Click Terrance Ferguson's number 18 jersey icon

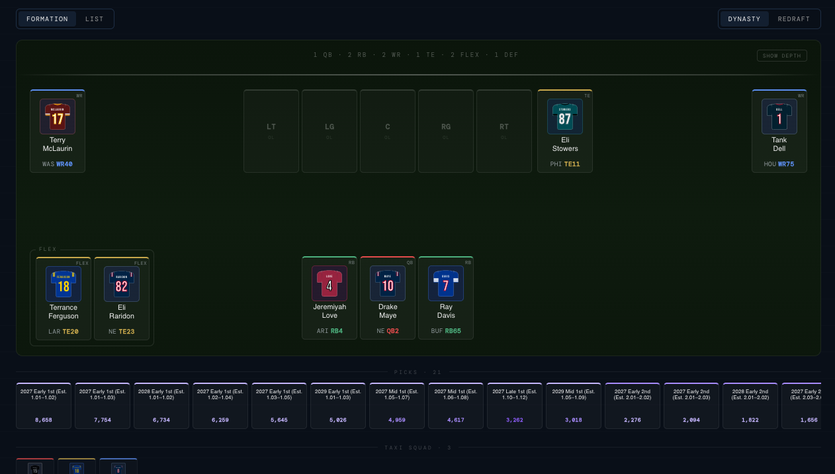tap(64, 284)
